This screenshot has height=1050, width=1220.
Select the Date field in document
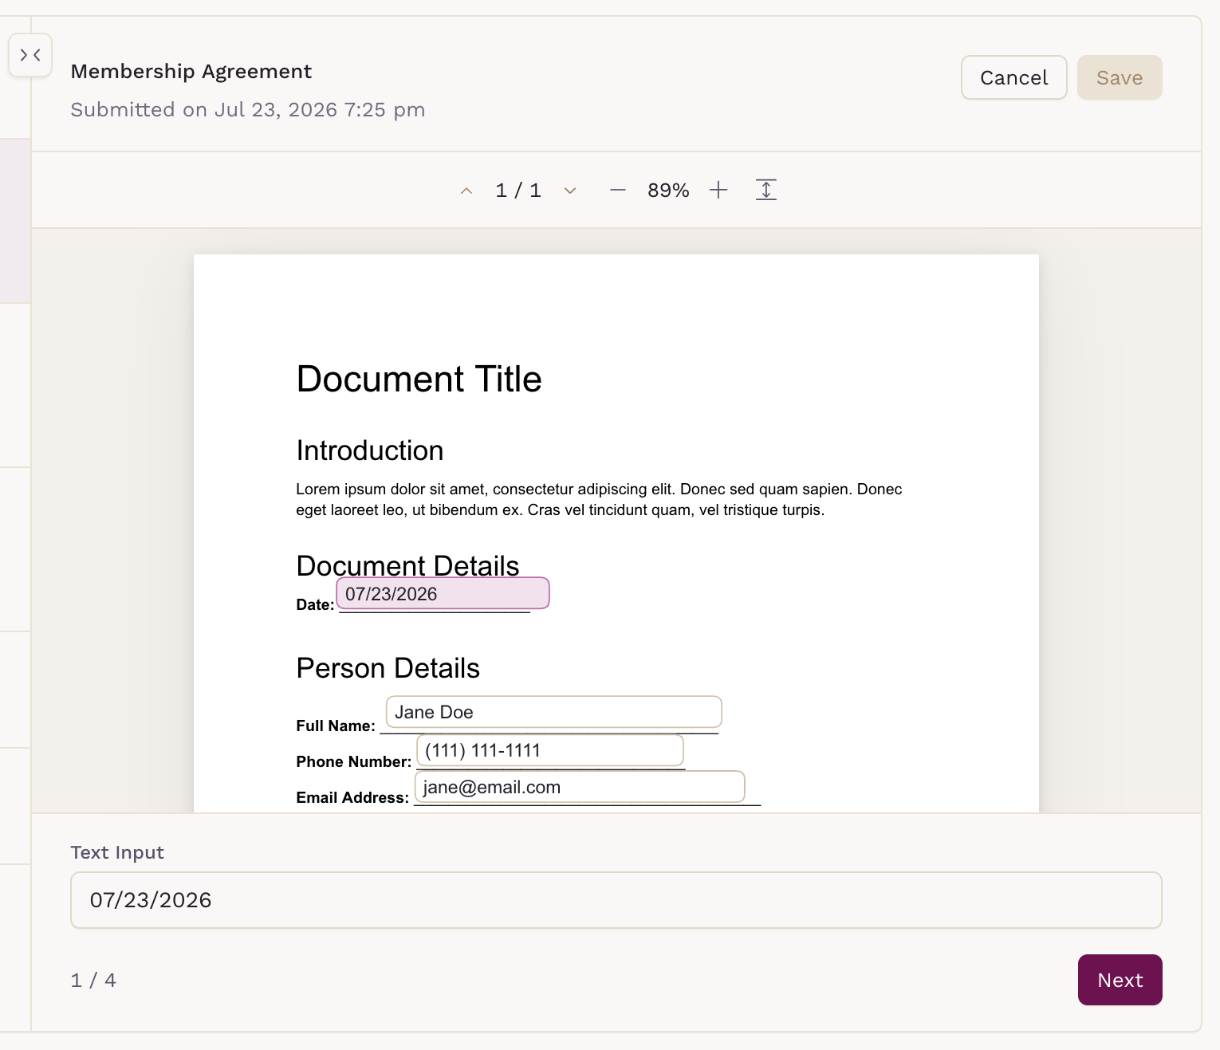click(443, 593)
